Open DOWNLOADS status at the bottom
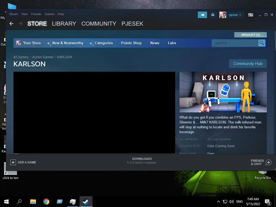This screenshot has width=276, height=207. (x=142, y=161)
